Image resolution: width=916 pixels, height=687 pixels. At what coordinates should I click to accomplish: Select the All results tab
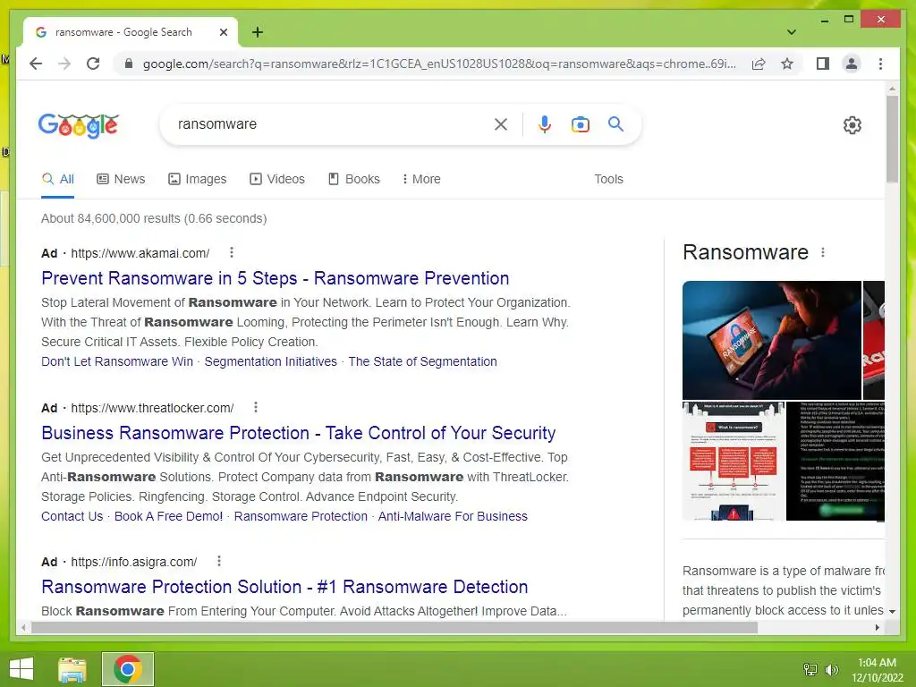pos(58,179)
